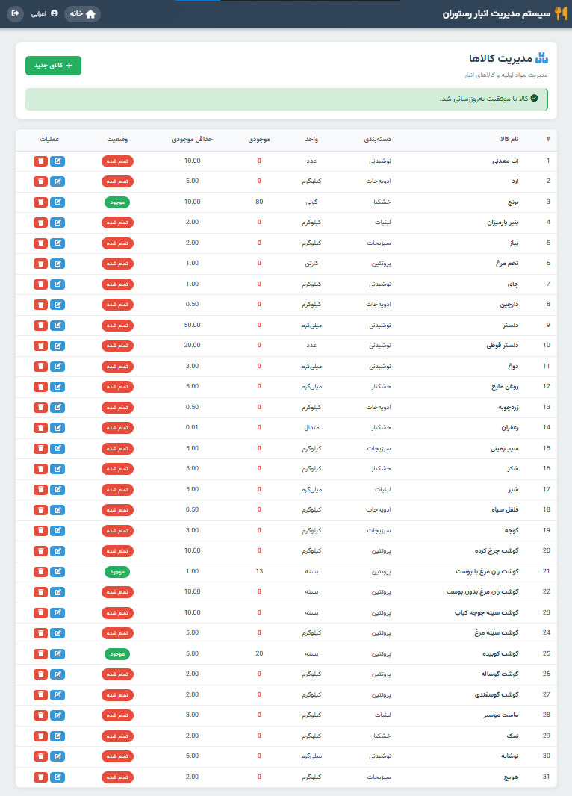The height and width of the screenshot is (796, 572).
Task: Click the unit گونی in برنج row
Action: 311,202
